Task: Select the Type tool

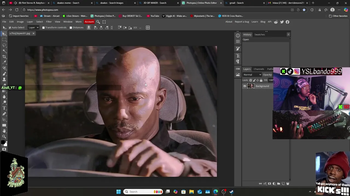Action: [x=4, y=108]
